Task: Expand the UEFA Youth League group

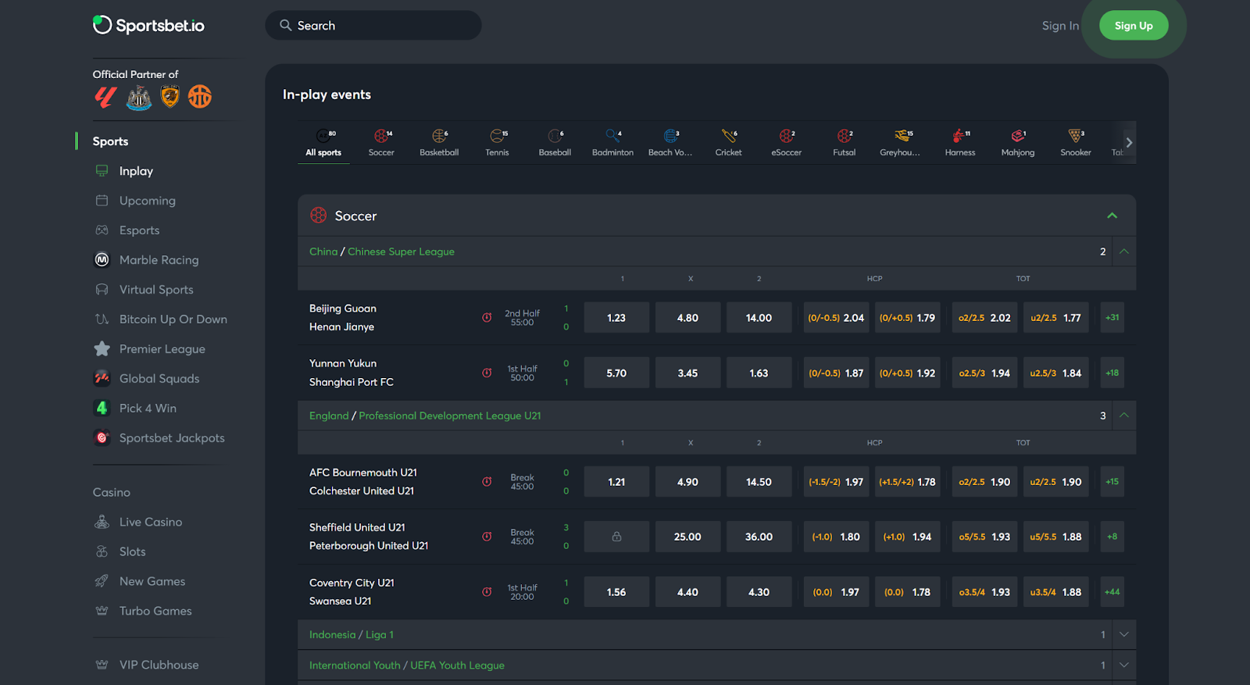Action: [x=1124, y=665]
